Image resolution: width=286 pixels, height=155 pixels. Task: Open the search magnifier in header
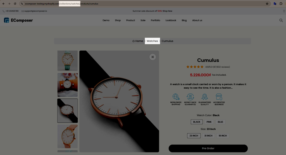click(281, 20)
